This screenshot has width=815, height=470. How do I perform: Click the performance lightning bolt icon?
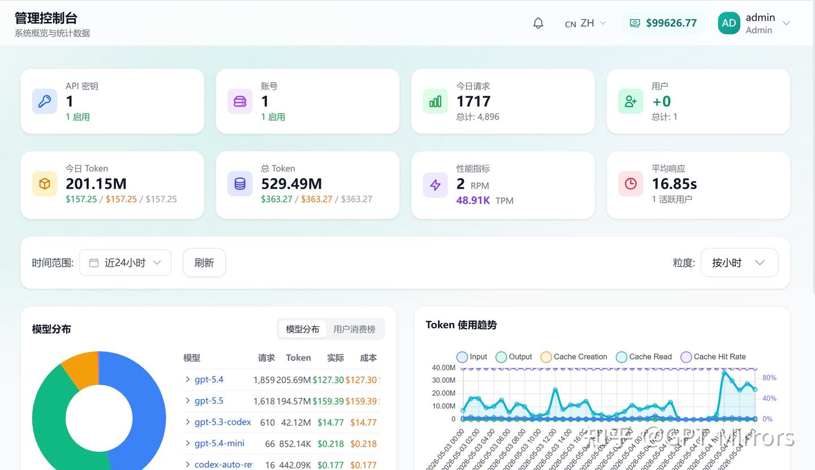click(435, 184)
